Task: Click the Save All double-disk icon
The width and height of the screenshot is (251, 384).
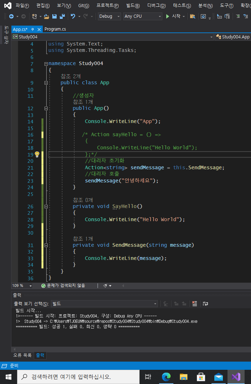Action: coord(62,16)
